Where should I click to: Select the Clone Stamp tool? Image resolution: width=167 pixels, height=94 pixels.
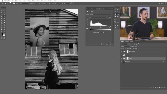tap(2, 19)
